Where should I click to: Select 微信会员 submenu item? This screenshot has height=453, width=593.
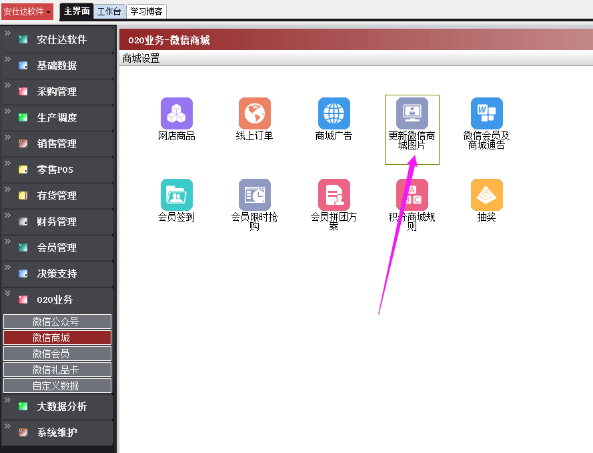pos(57,354)
